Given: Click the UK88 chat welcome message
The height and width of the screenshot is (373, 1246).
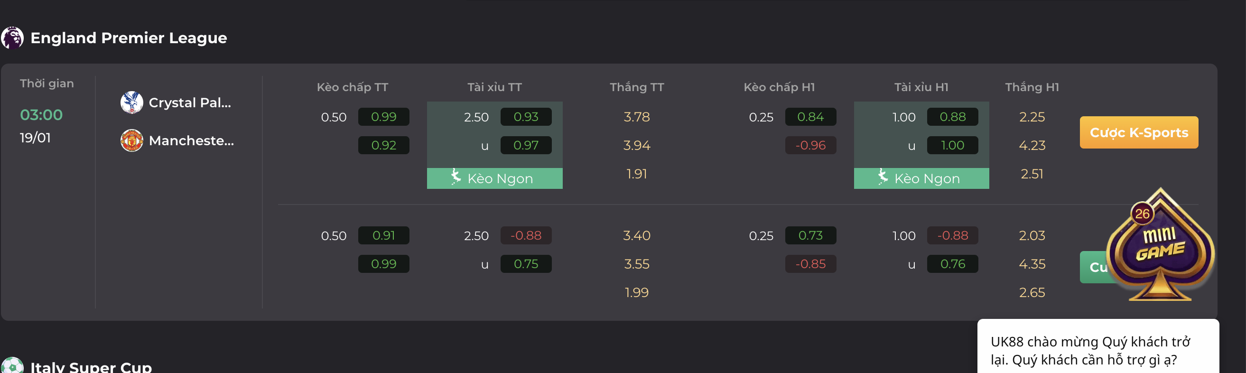Looking at the screenshot, I should coord(1090,351).
